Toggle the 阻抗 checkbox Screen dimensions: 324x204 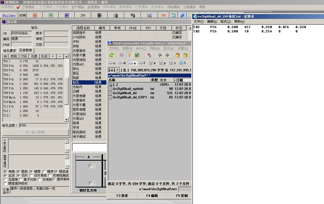18,172
